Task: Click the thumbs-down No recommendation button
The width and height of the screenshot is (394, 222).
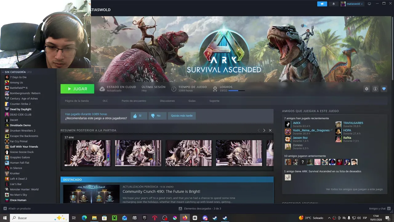Action: [157, 116]
